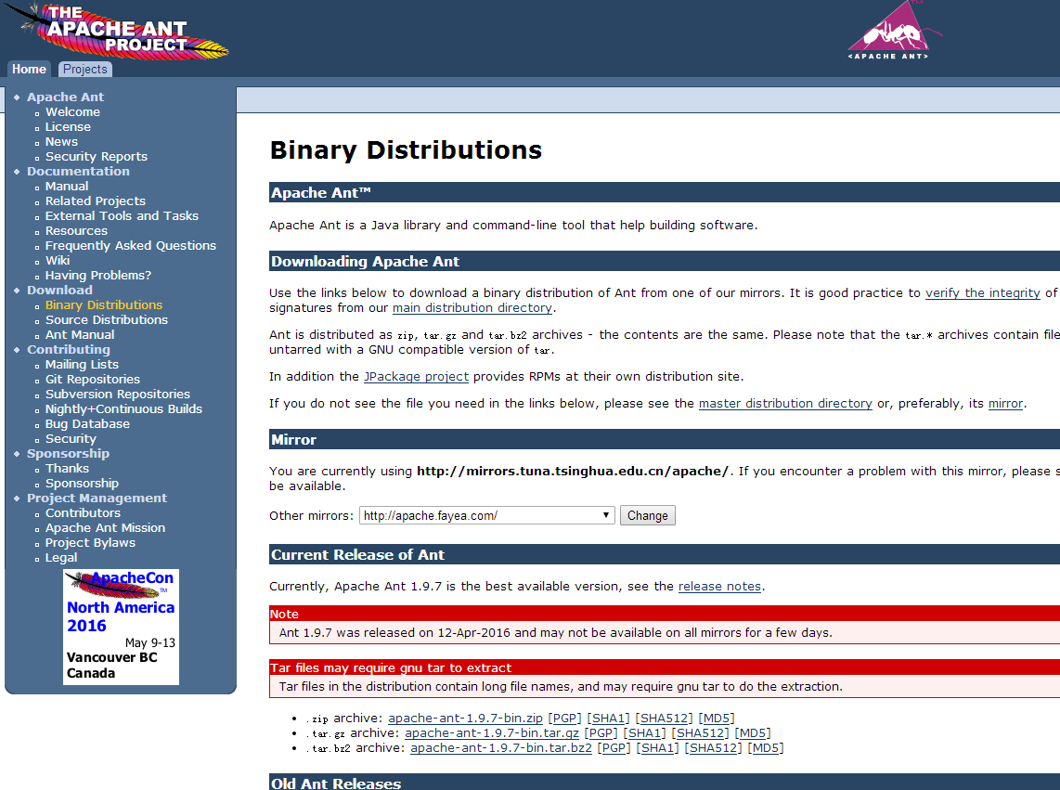Click the mirror link after 'preferably, its'
The height and width of the screenshot is (790, 1060).
(1005, 404)
